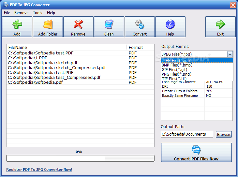
Task: Click the Browse button
Action: click(x=224, y=134)
